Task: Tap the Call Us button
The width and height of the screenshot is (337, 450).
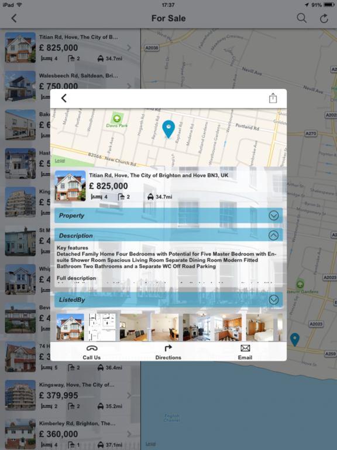Action: [x=92, y=352]
